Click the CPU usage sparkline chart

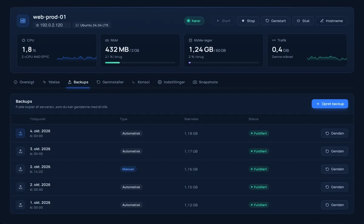(x=77, y=58)
